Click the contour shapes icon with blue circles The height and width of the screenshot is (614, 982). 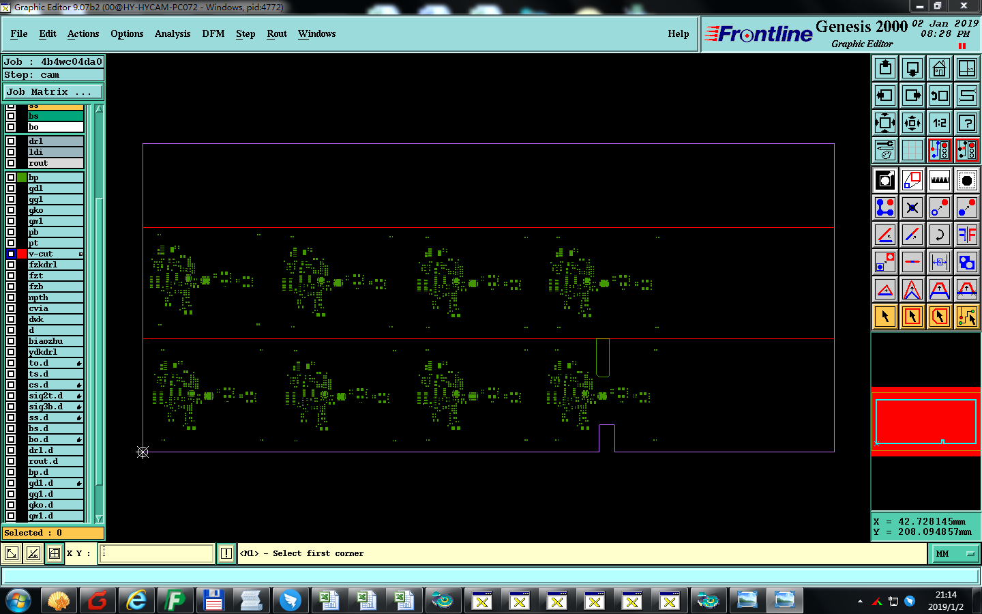click(x=967, y=262)
